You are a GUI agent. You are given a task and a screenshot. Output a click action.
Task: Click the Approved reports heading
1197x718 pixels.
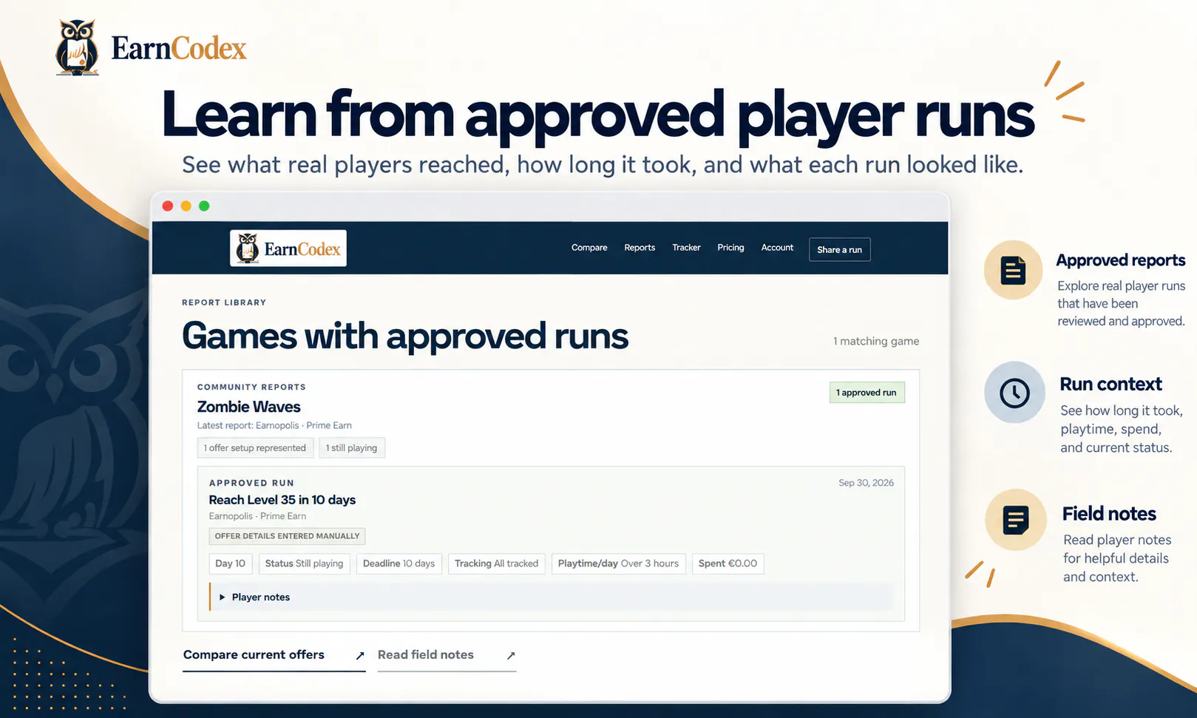[x=1120, y=260]
